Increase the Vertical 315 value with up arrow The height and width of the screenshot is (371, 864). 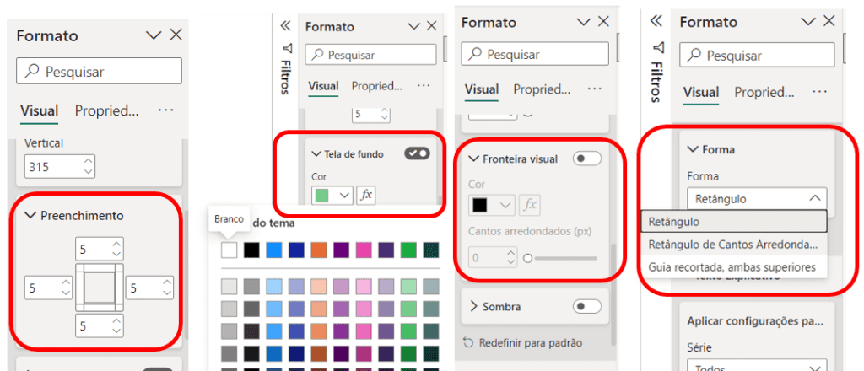(87, 162)
